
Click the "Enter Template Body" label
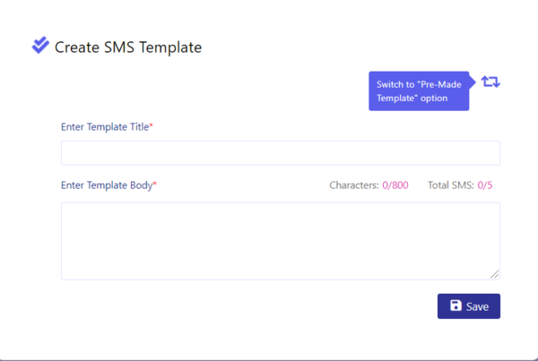[x=107, y=185]
